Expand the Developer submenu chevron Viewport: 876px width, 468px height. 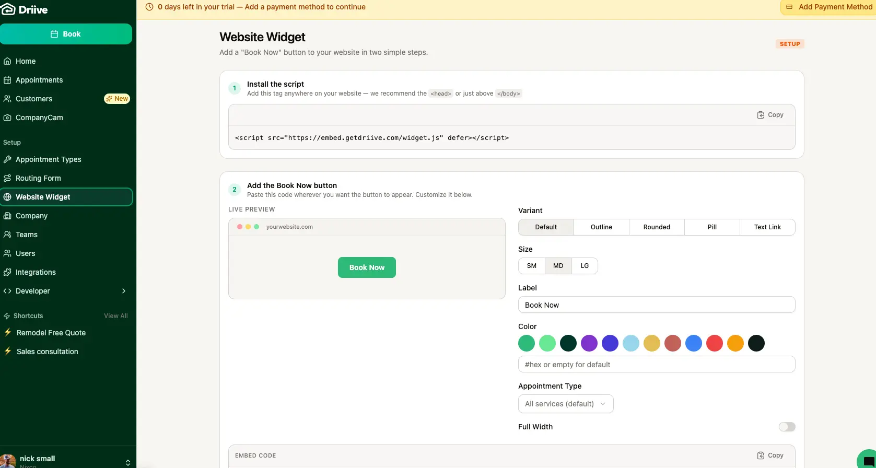124,291
